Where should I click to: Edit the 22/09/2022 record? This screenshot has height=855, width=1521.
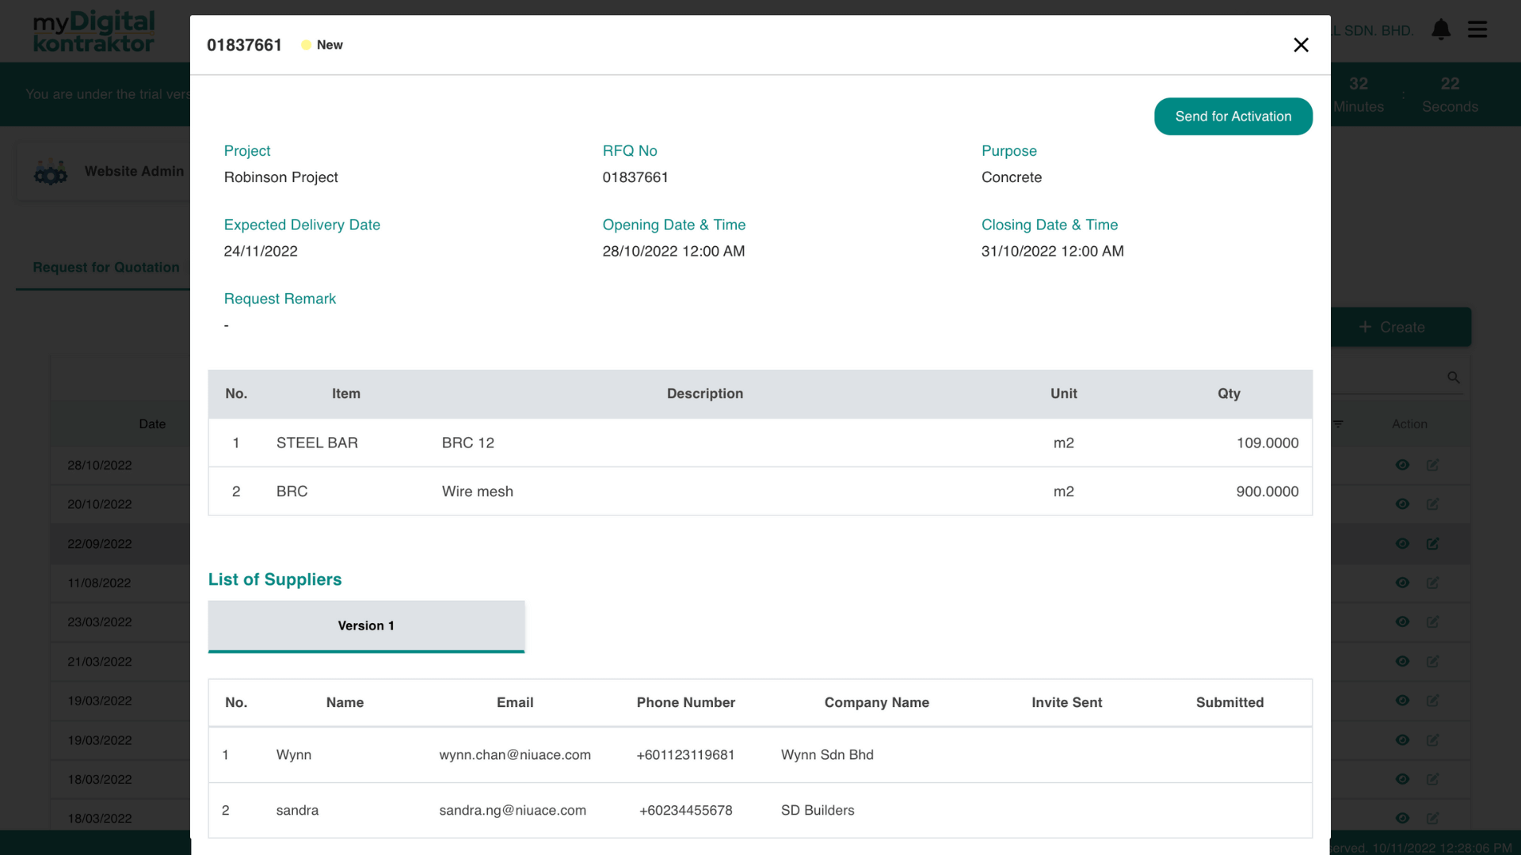(1432, 544)
